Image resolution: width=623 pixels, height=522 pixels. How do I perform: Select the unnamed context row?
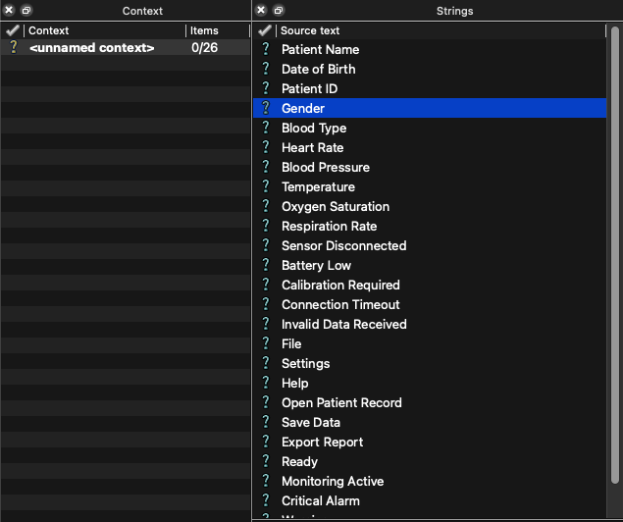92,47
